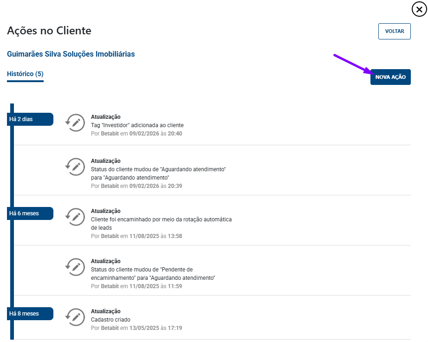Screen dimensions: 428x342
Task: Click the Cadastro criado entry text
Action: (x=110, y=320)
